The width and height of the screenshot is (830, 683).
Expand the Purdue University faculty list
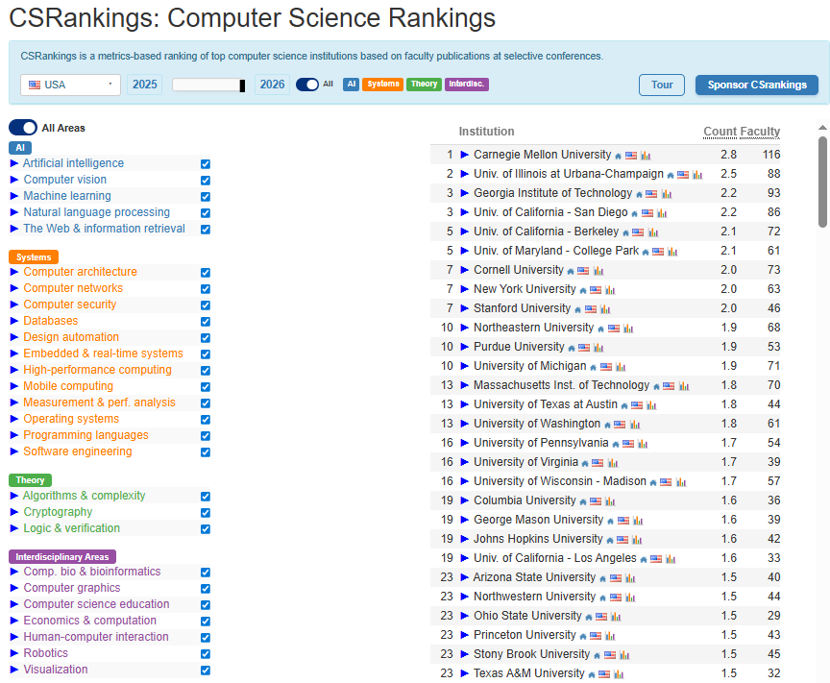coord(465,347)
